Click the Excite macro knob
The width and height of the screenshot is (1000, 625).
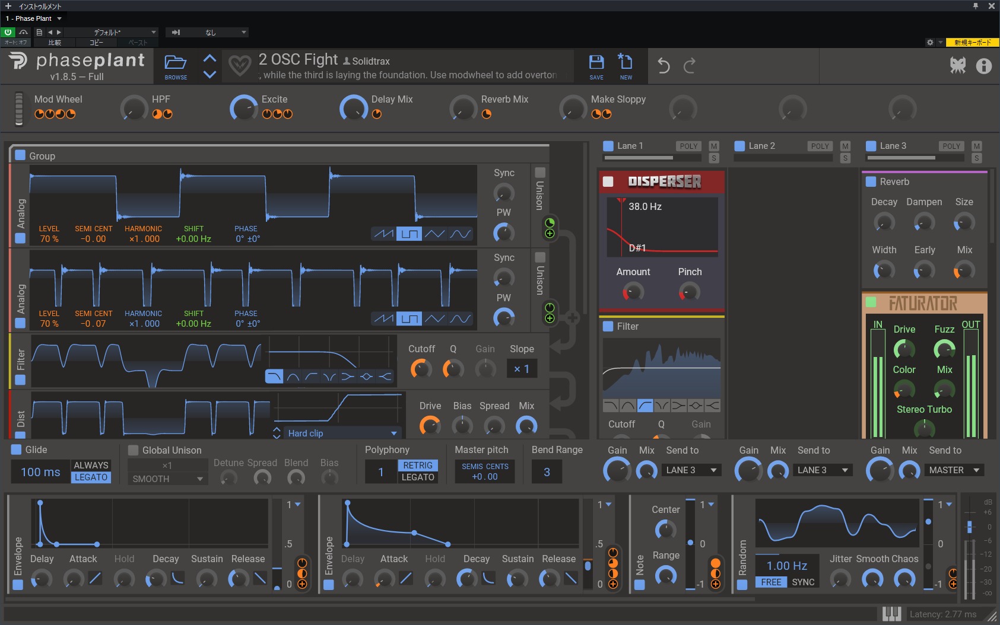243,109
